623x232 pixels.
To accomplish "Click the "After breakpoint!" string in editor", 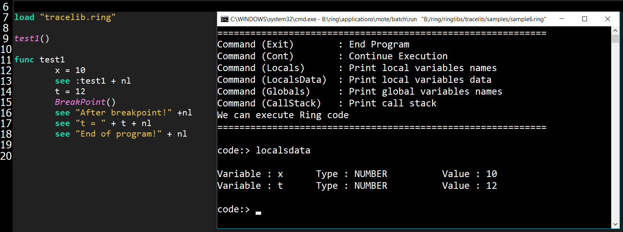I will pos(124,113).
